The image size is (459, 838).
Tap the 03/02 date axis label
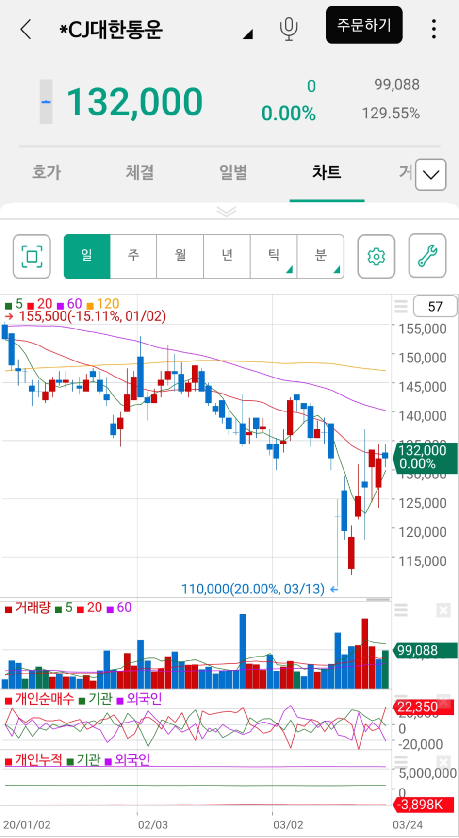(x=288, y=825)
